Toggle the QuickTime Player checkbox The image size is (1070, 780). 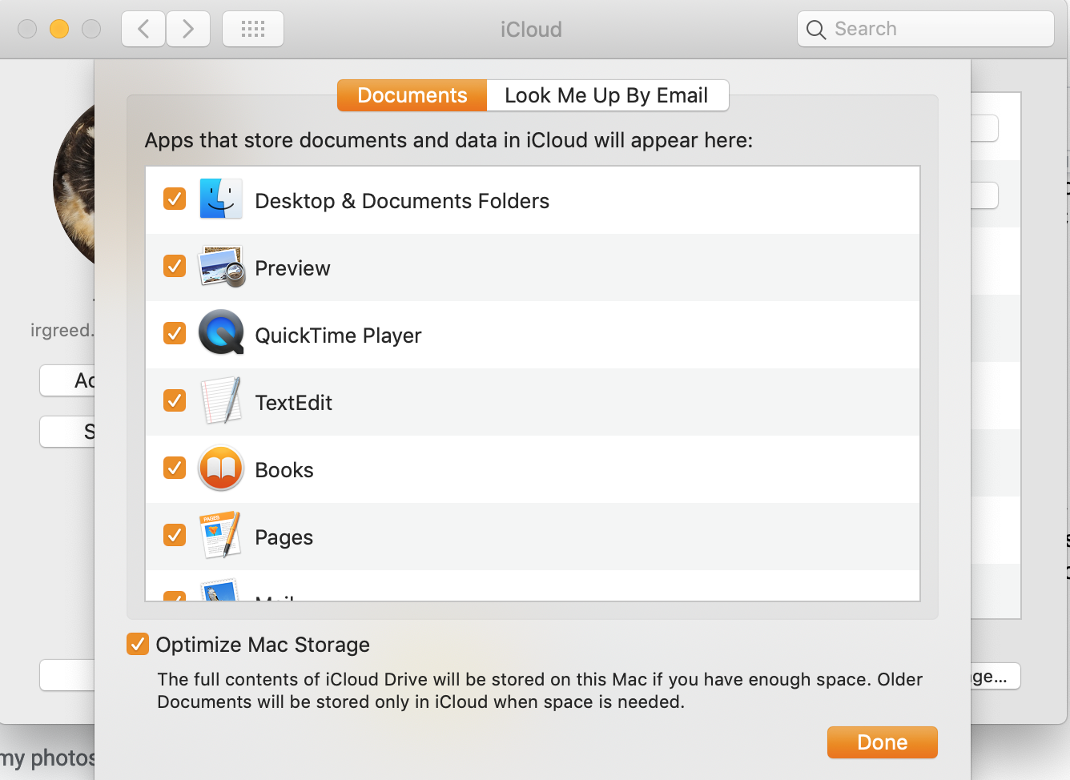tap(175, 333)
